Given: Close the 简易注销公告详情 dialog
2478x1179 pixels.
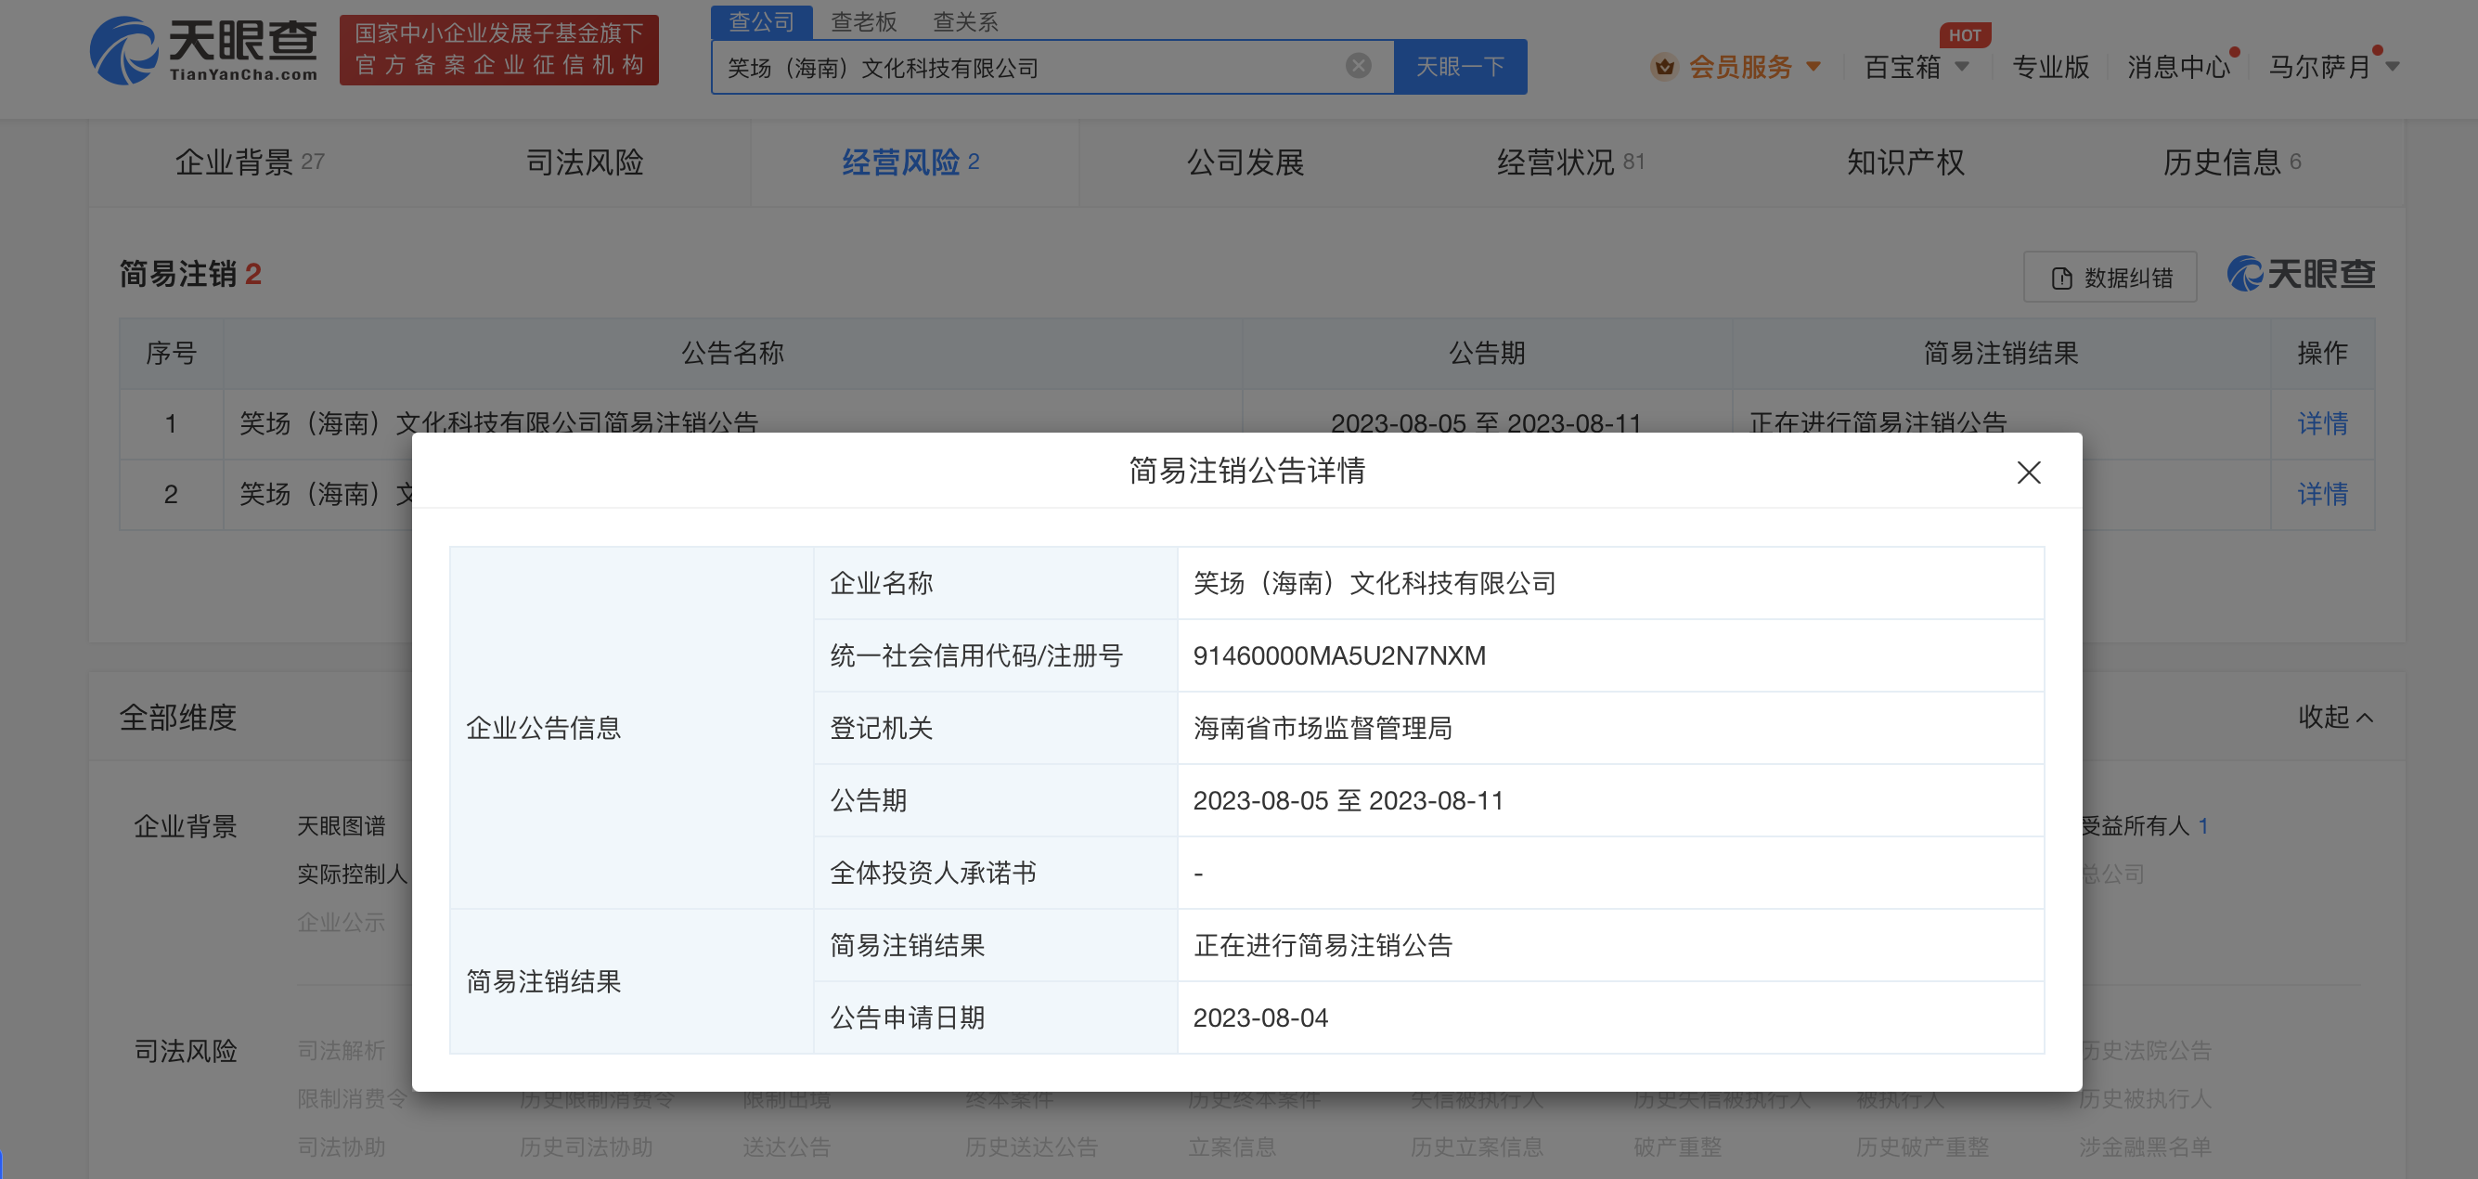Looking at the screenshot, I should coord(2028,473).
